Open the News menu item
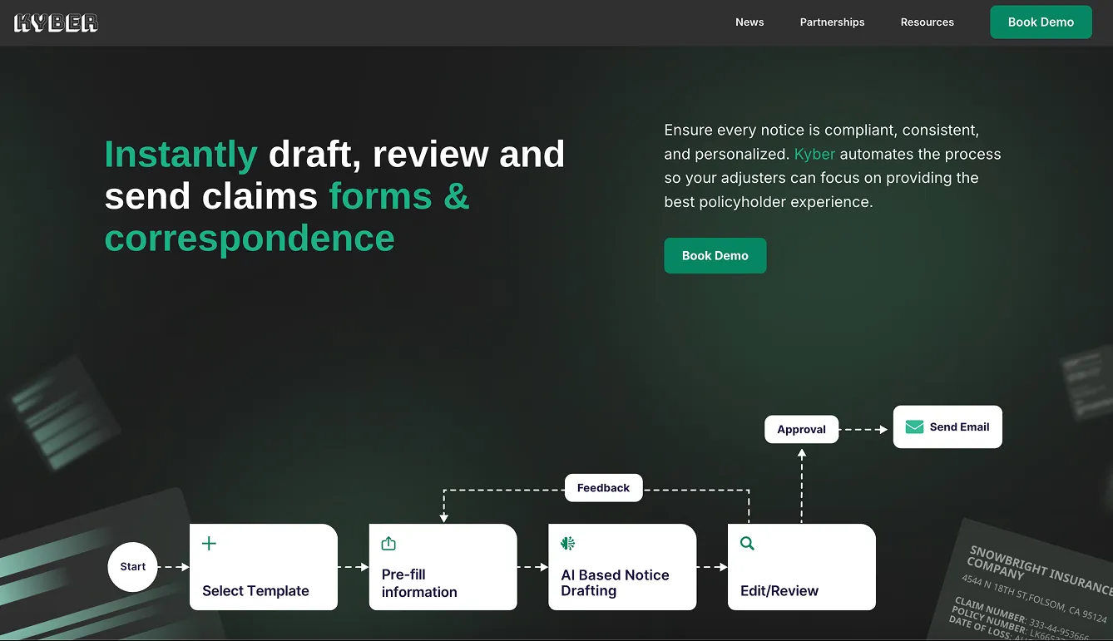Viewport: 1113px width, 641px height. (749, 22)
